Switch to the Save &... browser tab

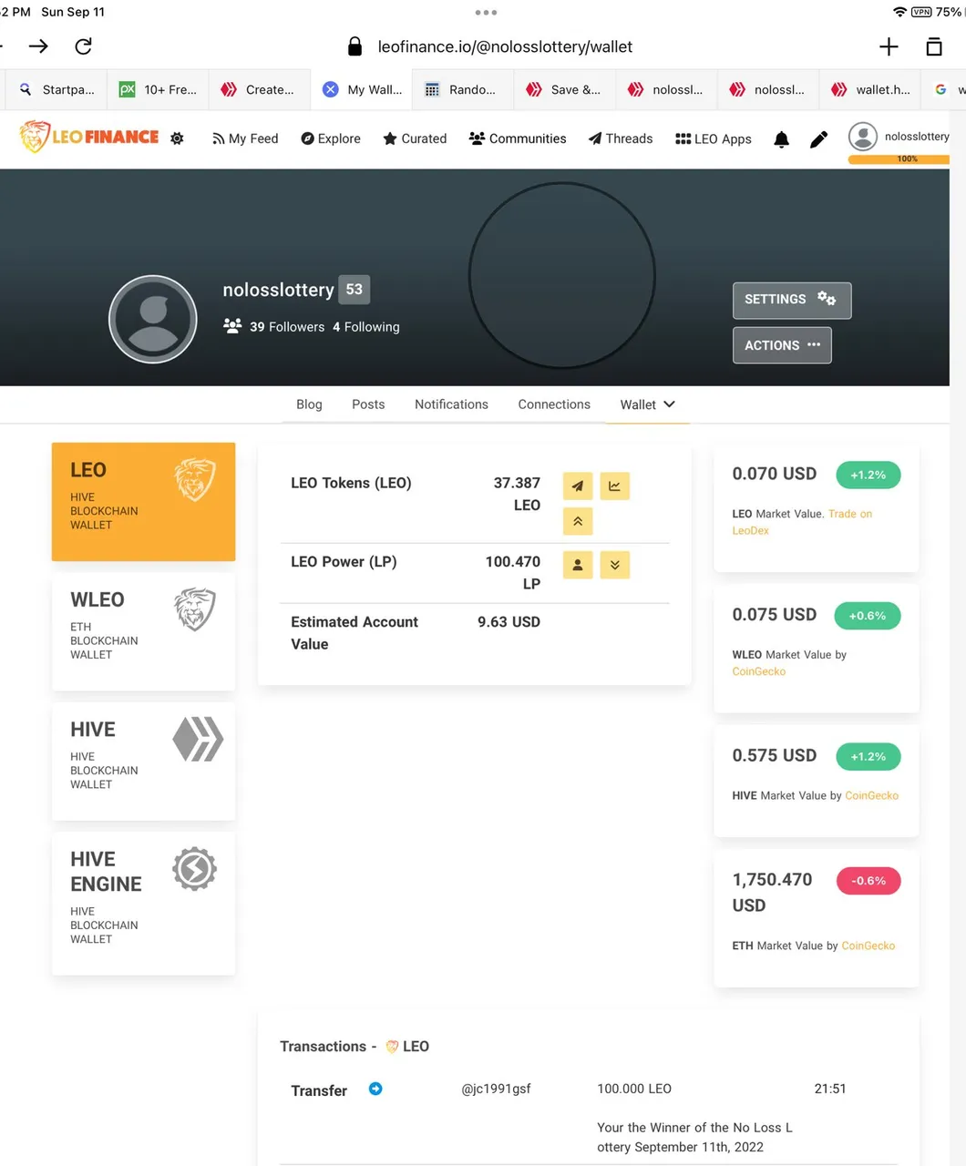(x=565, y=89)
